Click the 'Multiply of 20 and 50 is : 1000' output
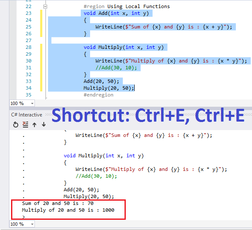This screenshot has width=252, height=230. point(68,210)
